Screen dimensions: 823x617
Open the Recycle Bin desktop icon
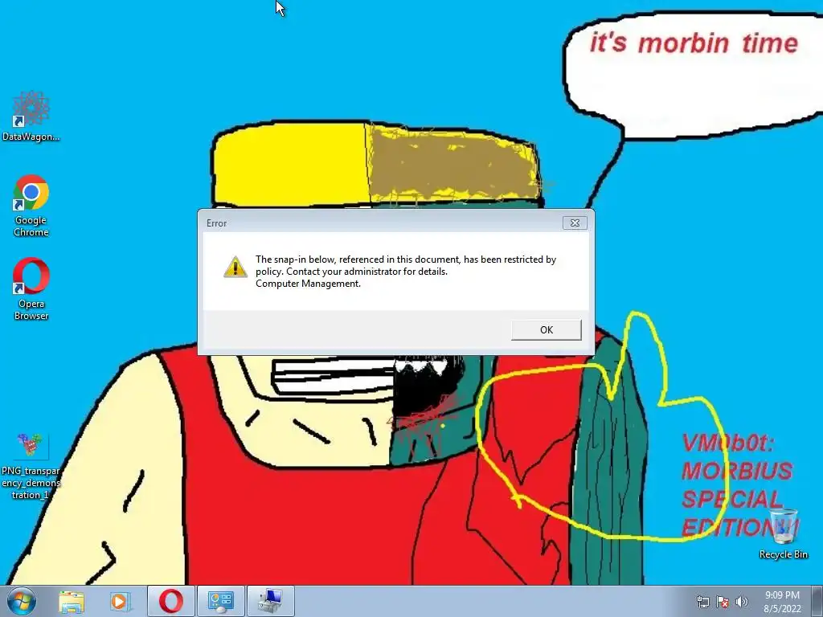pos(783,533)
